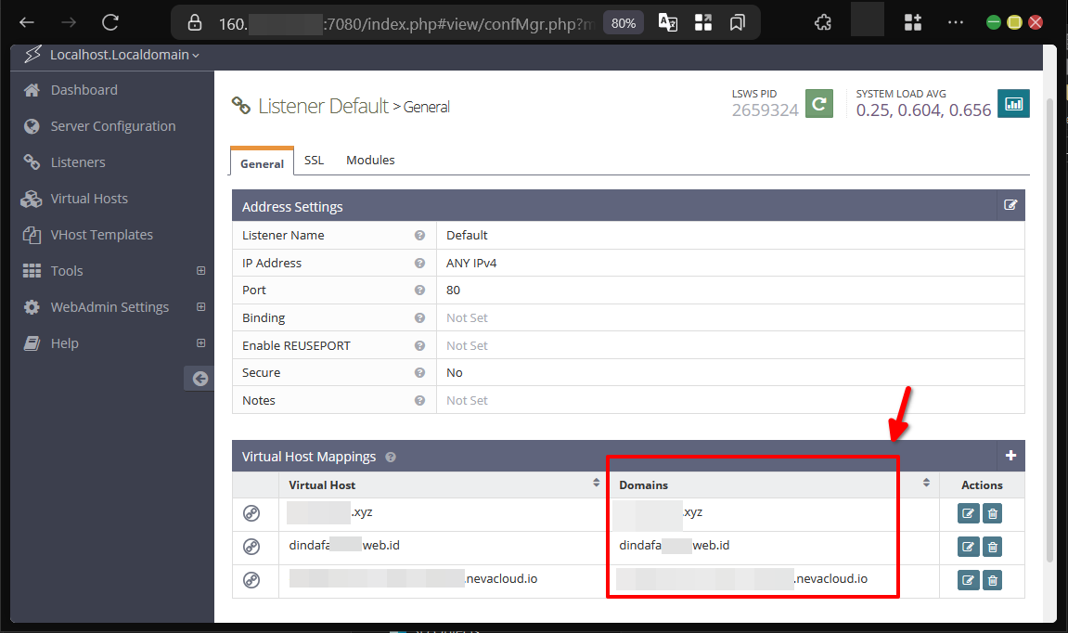Show help for Secure
This screenshot has width=1068, height=633.
click(x=419, y=373)
